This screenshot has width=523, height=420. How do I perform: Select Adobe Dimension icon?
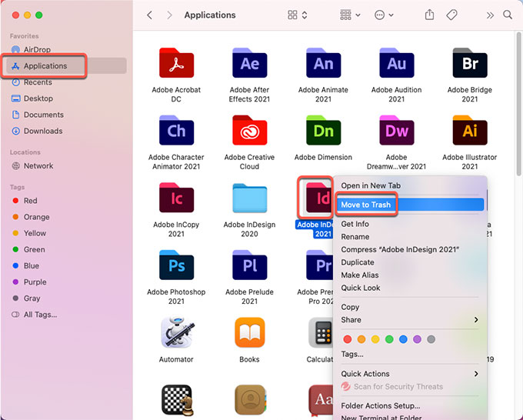click(323, 131)
